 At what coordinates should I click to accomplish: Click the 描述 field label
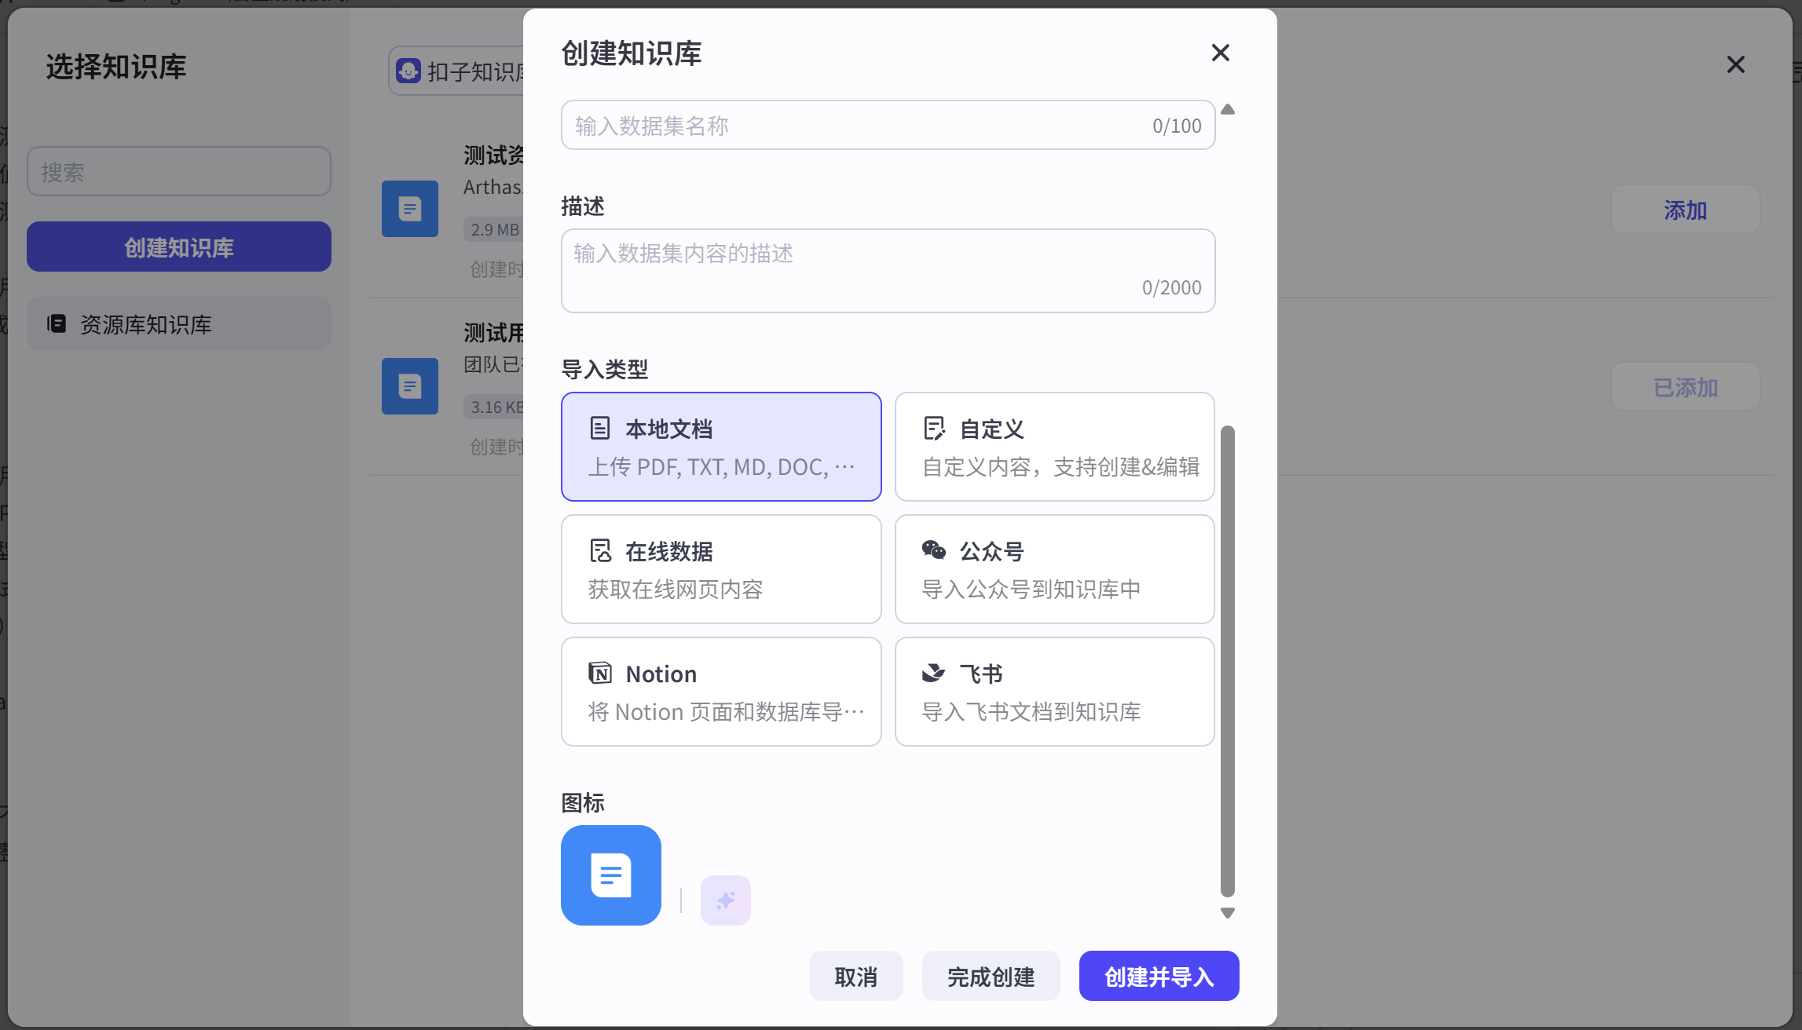click(583, 206)
